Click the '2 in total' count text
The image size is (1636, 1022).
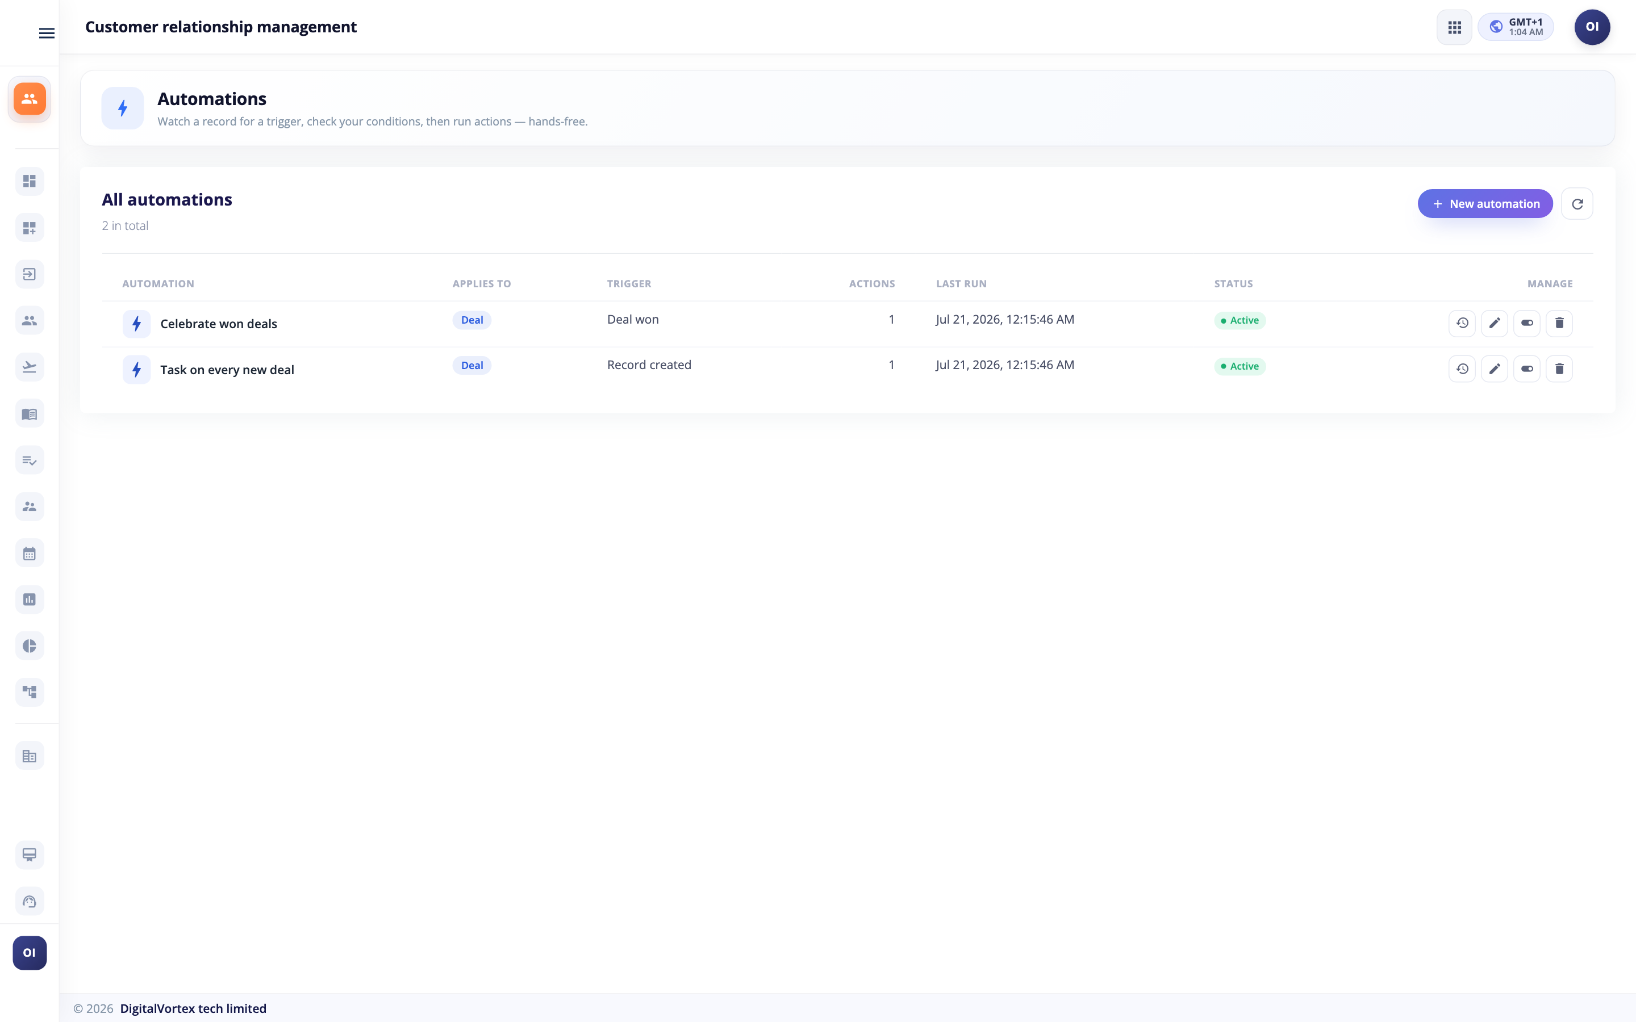(125, 226)
